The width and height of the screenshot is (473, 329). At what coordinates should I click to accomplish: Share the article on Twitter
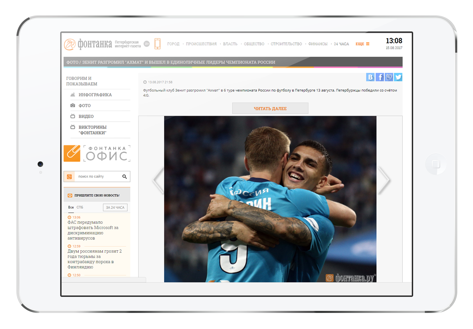(x=398, y=77)
